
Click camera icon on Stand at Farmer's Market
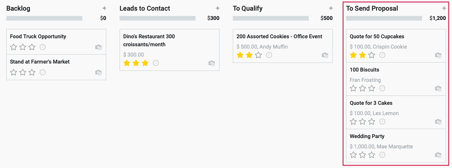(98, 72)
